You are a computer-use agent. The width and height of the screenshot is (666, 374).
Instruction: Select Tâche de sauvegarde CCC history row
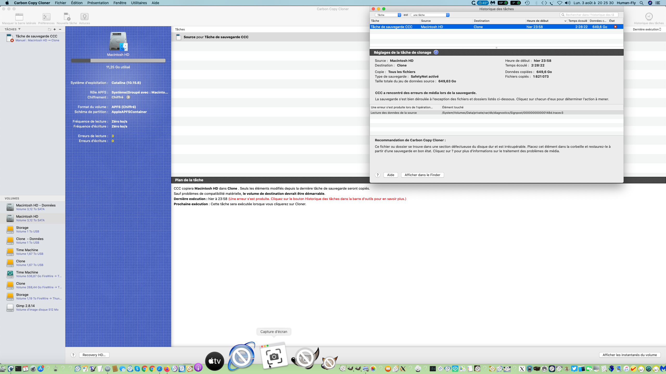pos(496,27)
